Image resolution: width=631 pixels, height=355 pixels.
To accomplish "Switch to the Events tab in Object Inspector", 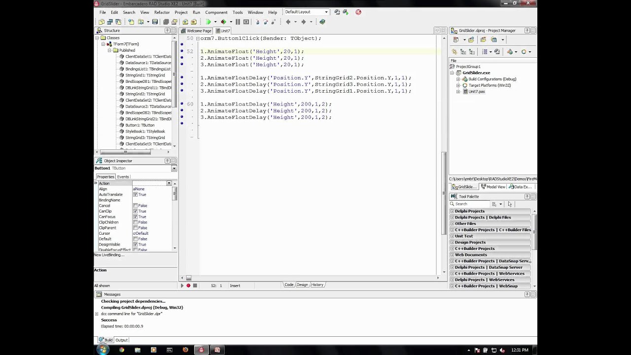I will click(x=123, y=177).
